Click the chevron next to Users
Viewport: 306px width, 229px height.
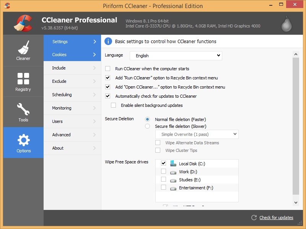click(x=94, y=121)
